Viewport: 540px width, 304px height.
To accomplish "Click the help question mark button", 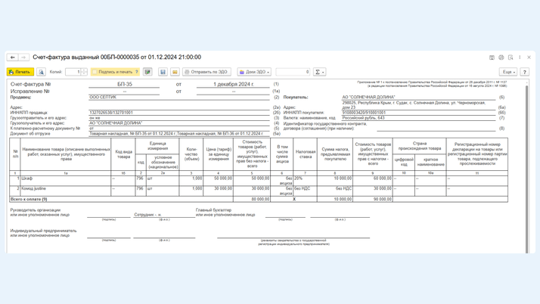I will [525, 72].
